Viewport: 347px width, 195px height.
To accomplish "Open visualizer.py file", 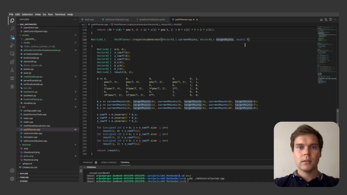I will point(30,103).
